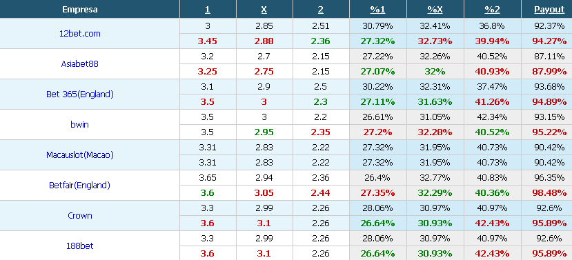Sort by the %X column header
This screenshot has height=260, width=572.
pos(435,10)
